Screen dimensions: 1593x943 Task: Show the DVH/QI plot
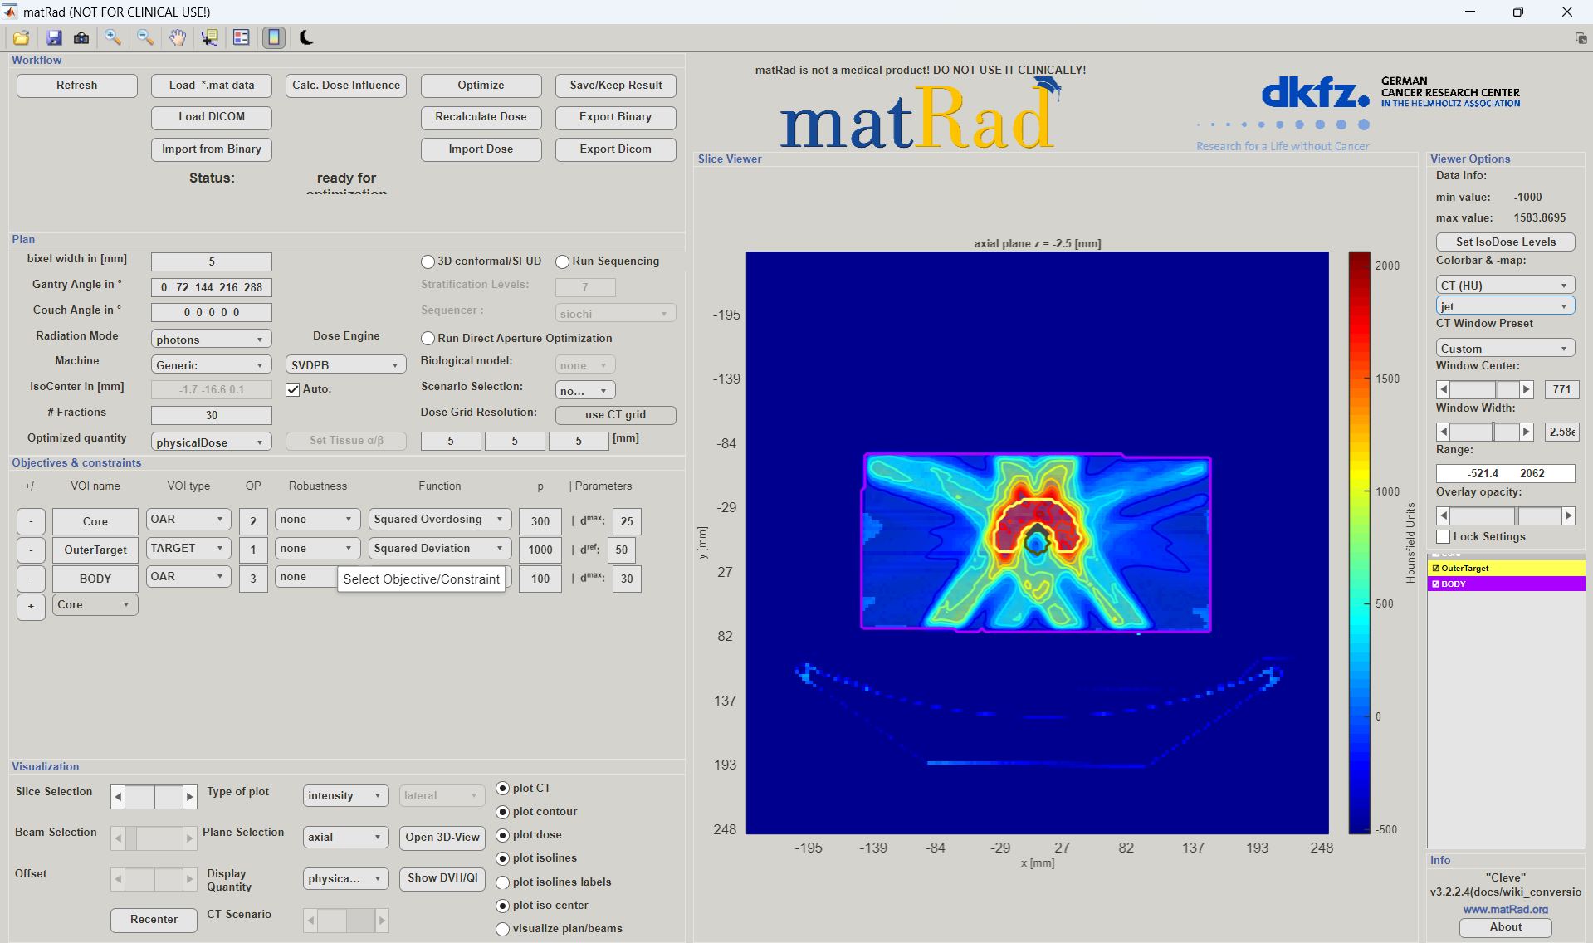[442, 878]
